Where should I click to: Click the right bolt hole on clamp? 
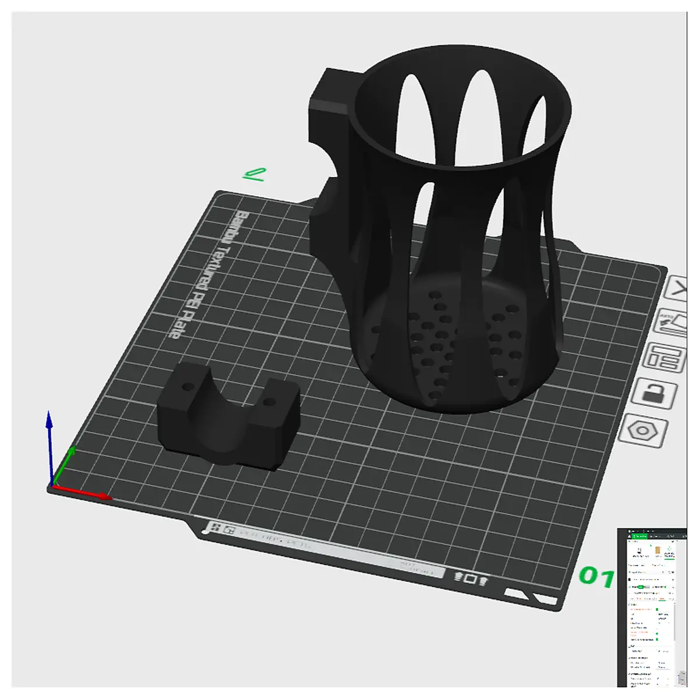269,401
